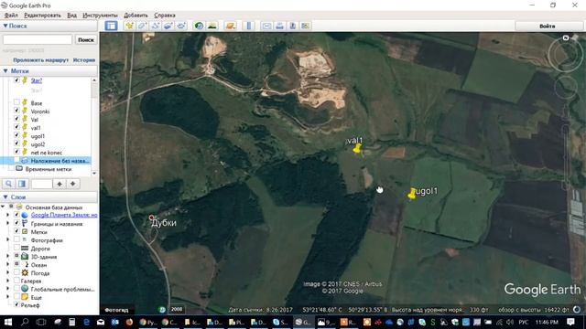This screenshot has width=586, height=329.
Task: Collapse the Слои panel
Action: (5, 197)
